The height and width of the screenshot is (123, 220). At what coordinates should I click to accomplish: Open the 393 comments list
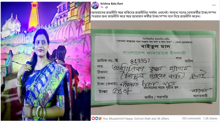click(191, 118)
